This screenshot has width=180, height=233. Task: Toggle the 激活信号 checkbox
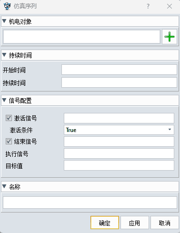(x=9, y=118)
